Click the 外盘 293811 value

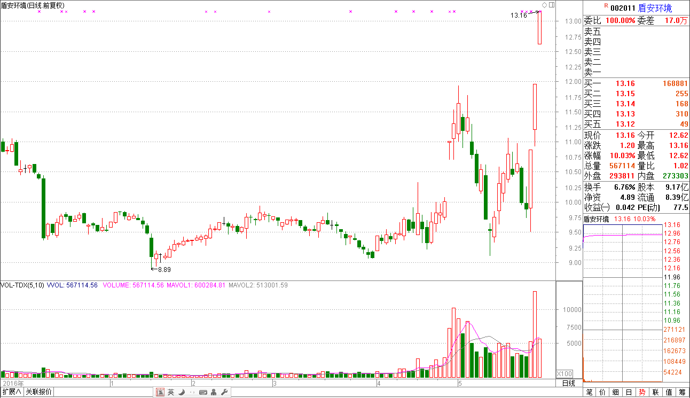622,176
